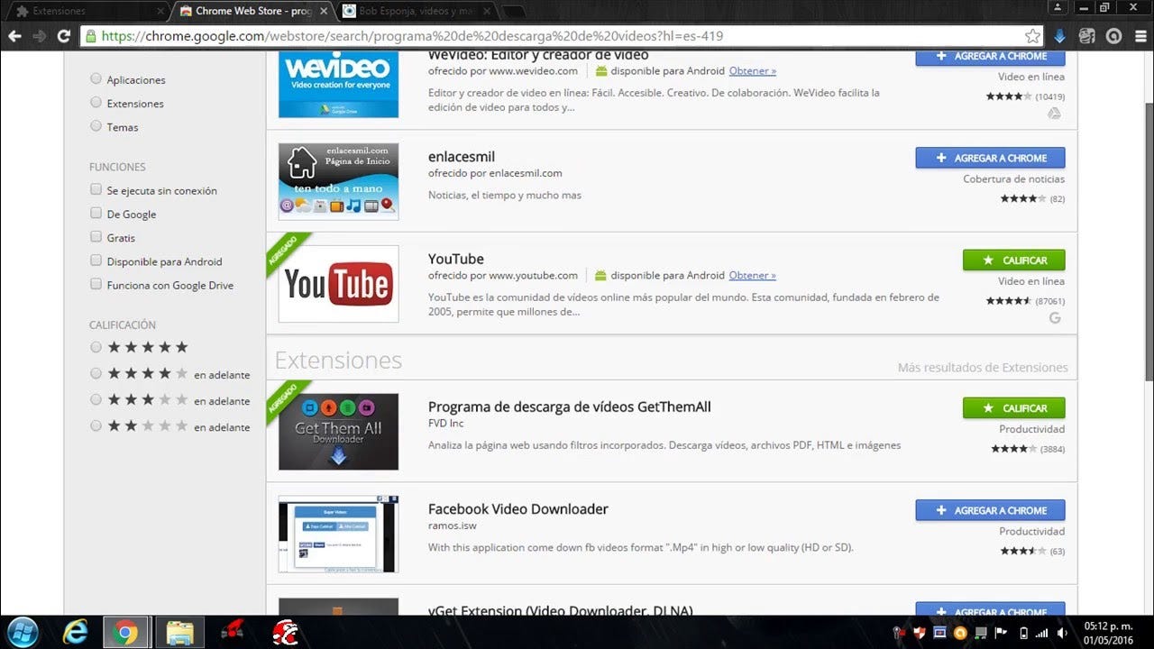The height and width of the screenshot is (649, 1154).
Task: Enable 'Funciona con Google Drive' filter
Action: tap(96, 284)
